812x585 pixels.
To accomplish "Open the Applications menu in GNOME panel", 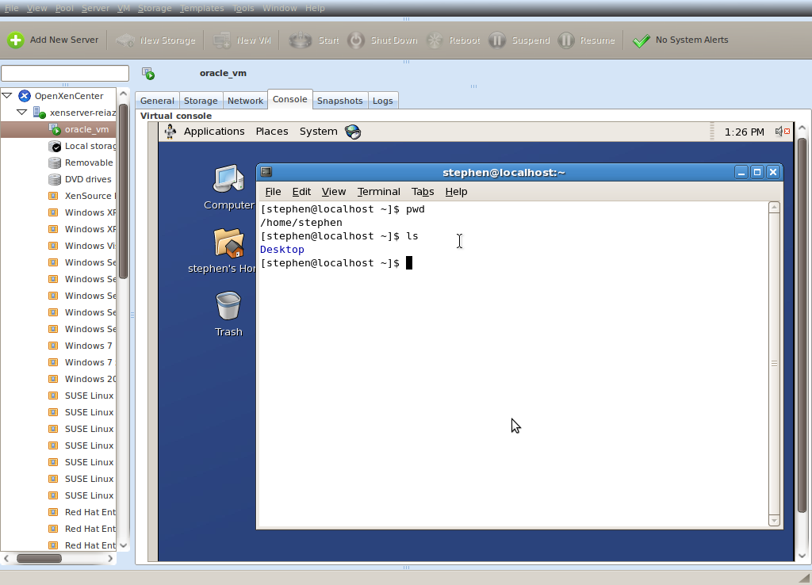I will [x=214, y=132].
